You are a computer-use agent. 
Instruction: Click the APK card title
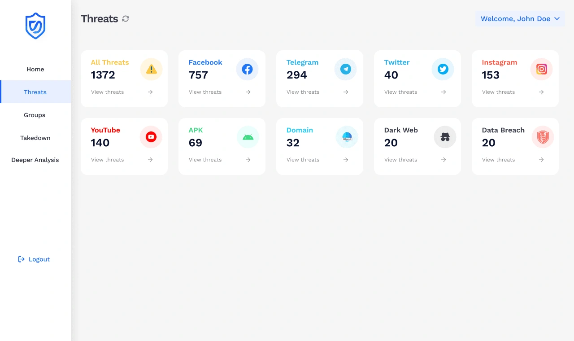pos(196,130)
